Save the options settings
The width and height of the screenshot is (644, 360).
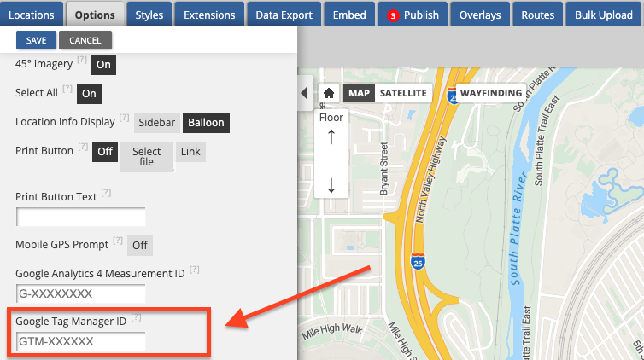pos(36,40)
